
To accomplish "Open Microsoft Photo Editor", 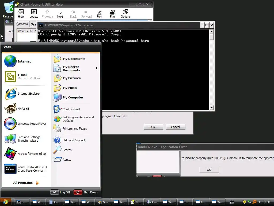I will 26,154.
